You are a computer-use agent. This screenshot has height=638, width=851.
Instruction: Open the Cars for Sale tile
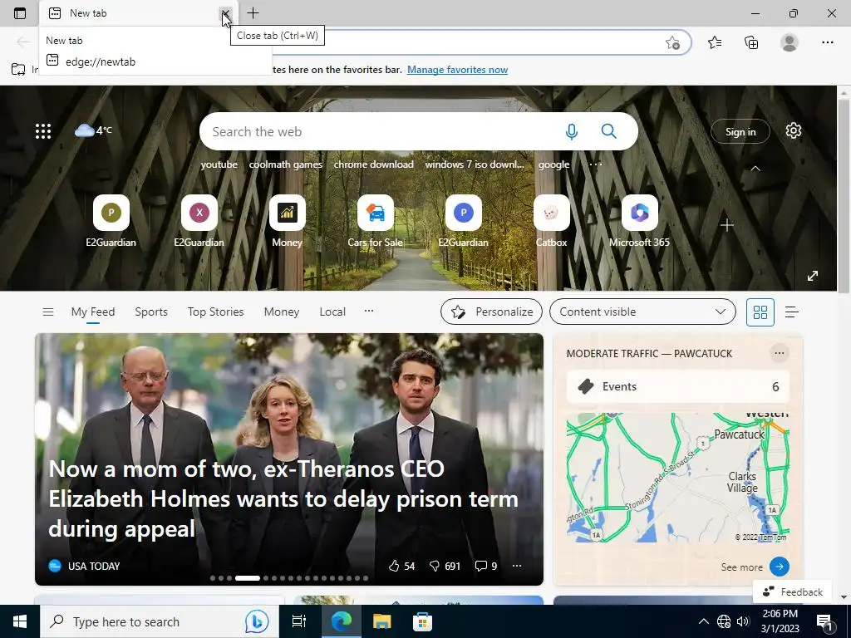point(375,221)
